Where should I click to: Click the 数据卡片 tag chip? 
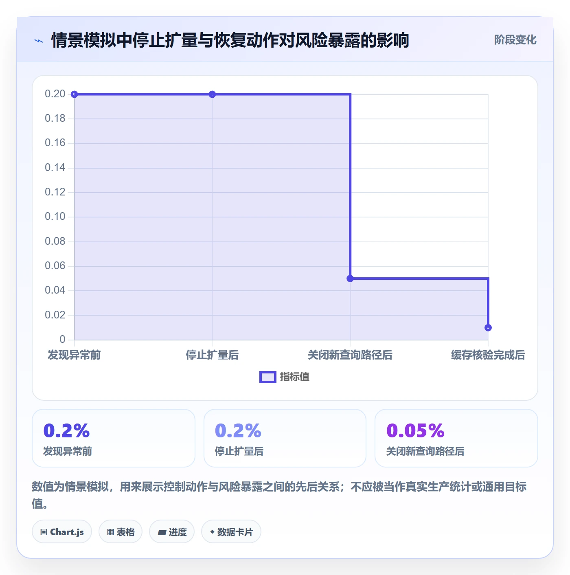(x=231, y=532)
